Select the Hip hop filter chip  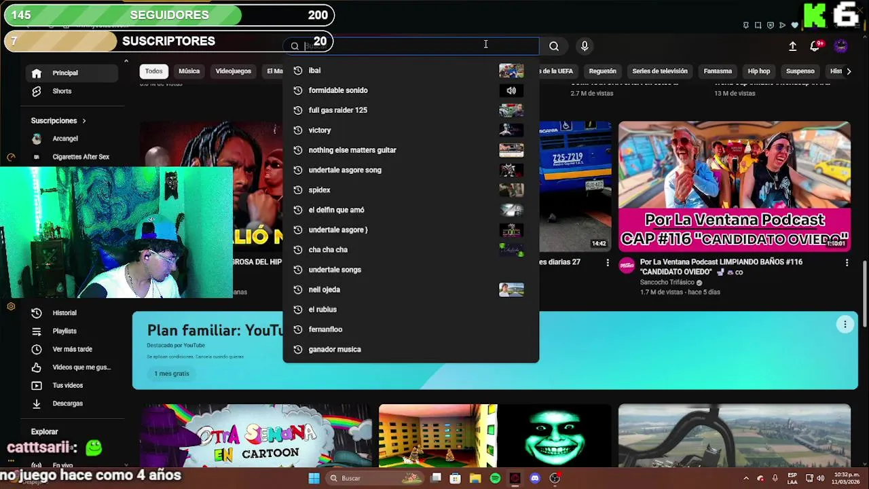pos(759,71)
